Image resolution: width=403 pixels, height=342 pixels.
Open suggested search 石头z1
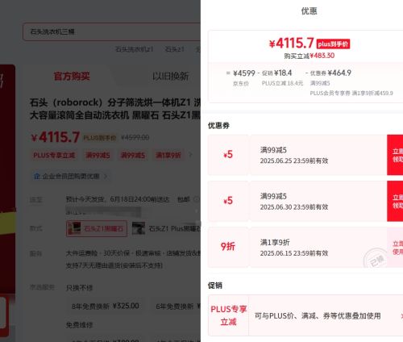click(174, 49)
